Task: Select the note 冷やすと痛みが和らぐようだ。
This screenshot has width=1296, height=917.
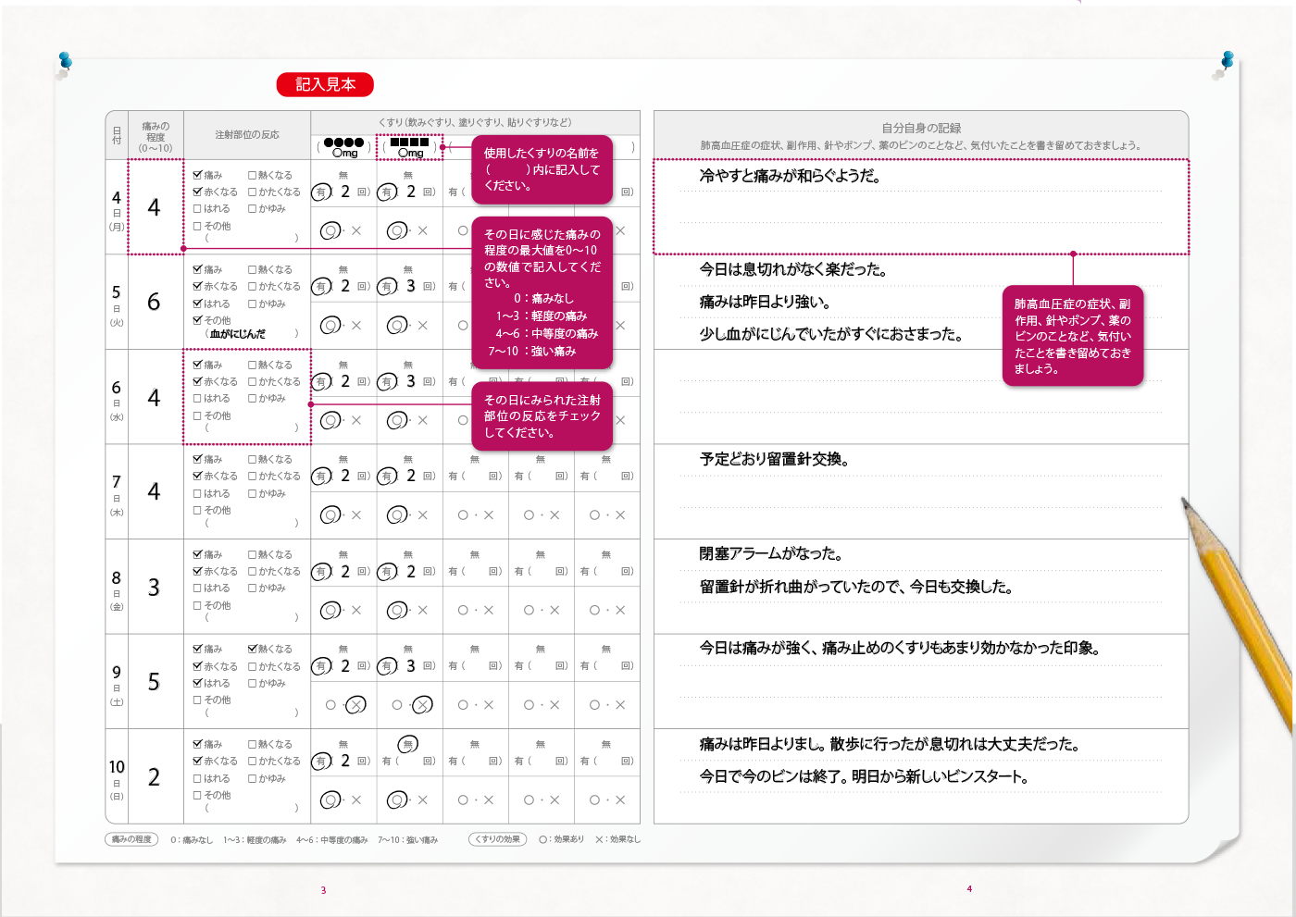Action: (790, 176)
